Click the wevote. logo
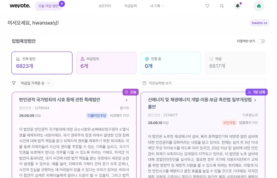This screenshot has height=178, width=277. [x=20, y=6]
